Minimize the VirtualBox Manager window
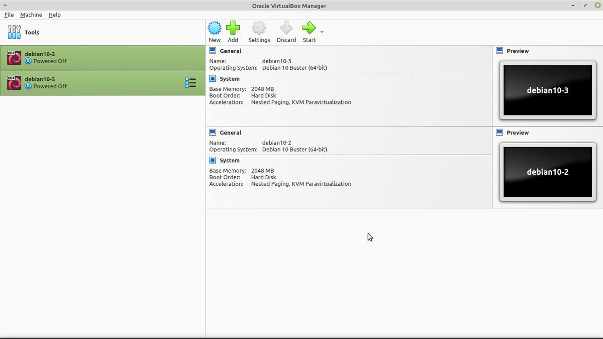 573,6
